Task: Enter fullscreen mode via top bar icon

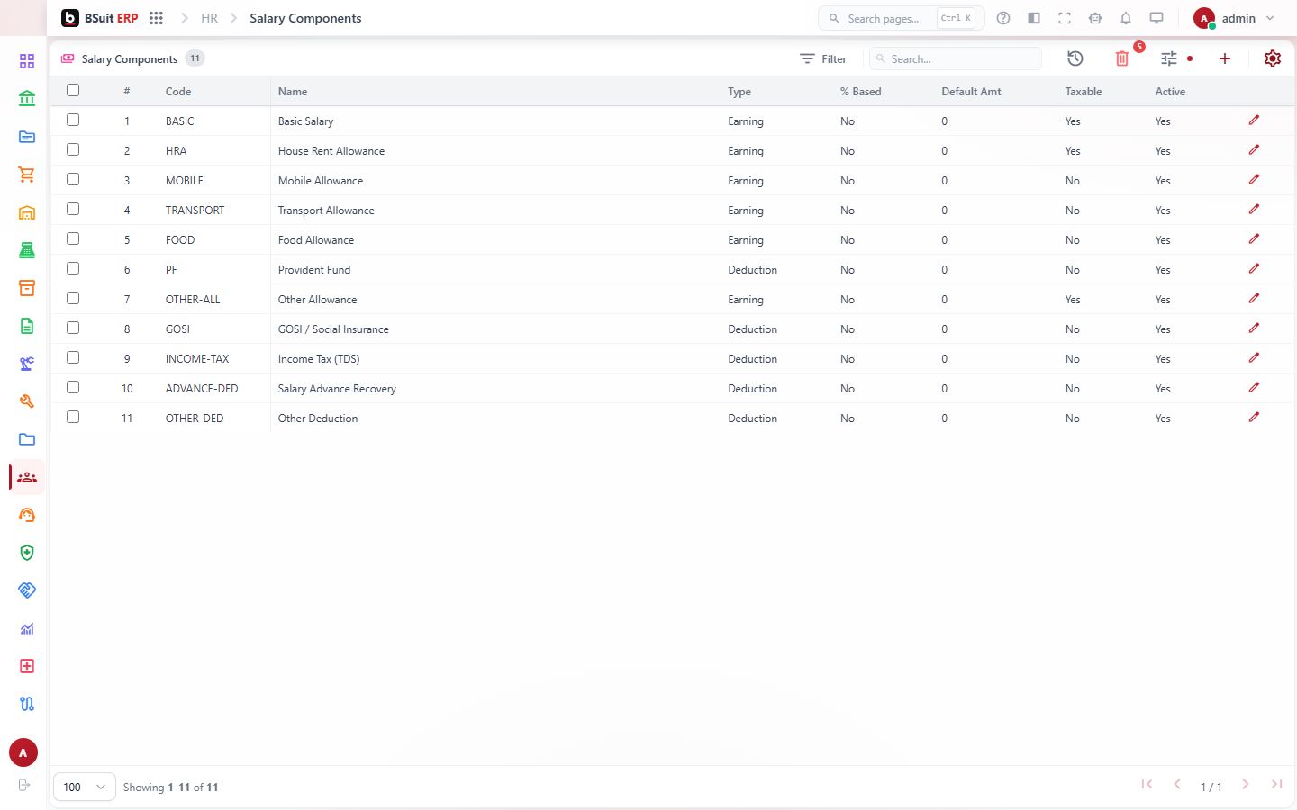Action: (1065, 18)
